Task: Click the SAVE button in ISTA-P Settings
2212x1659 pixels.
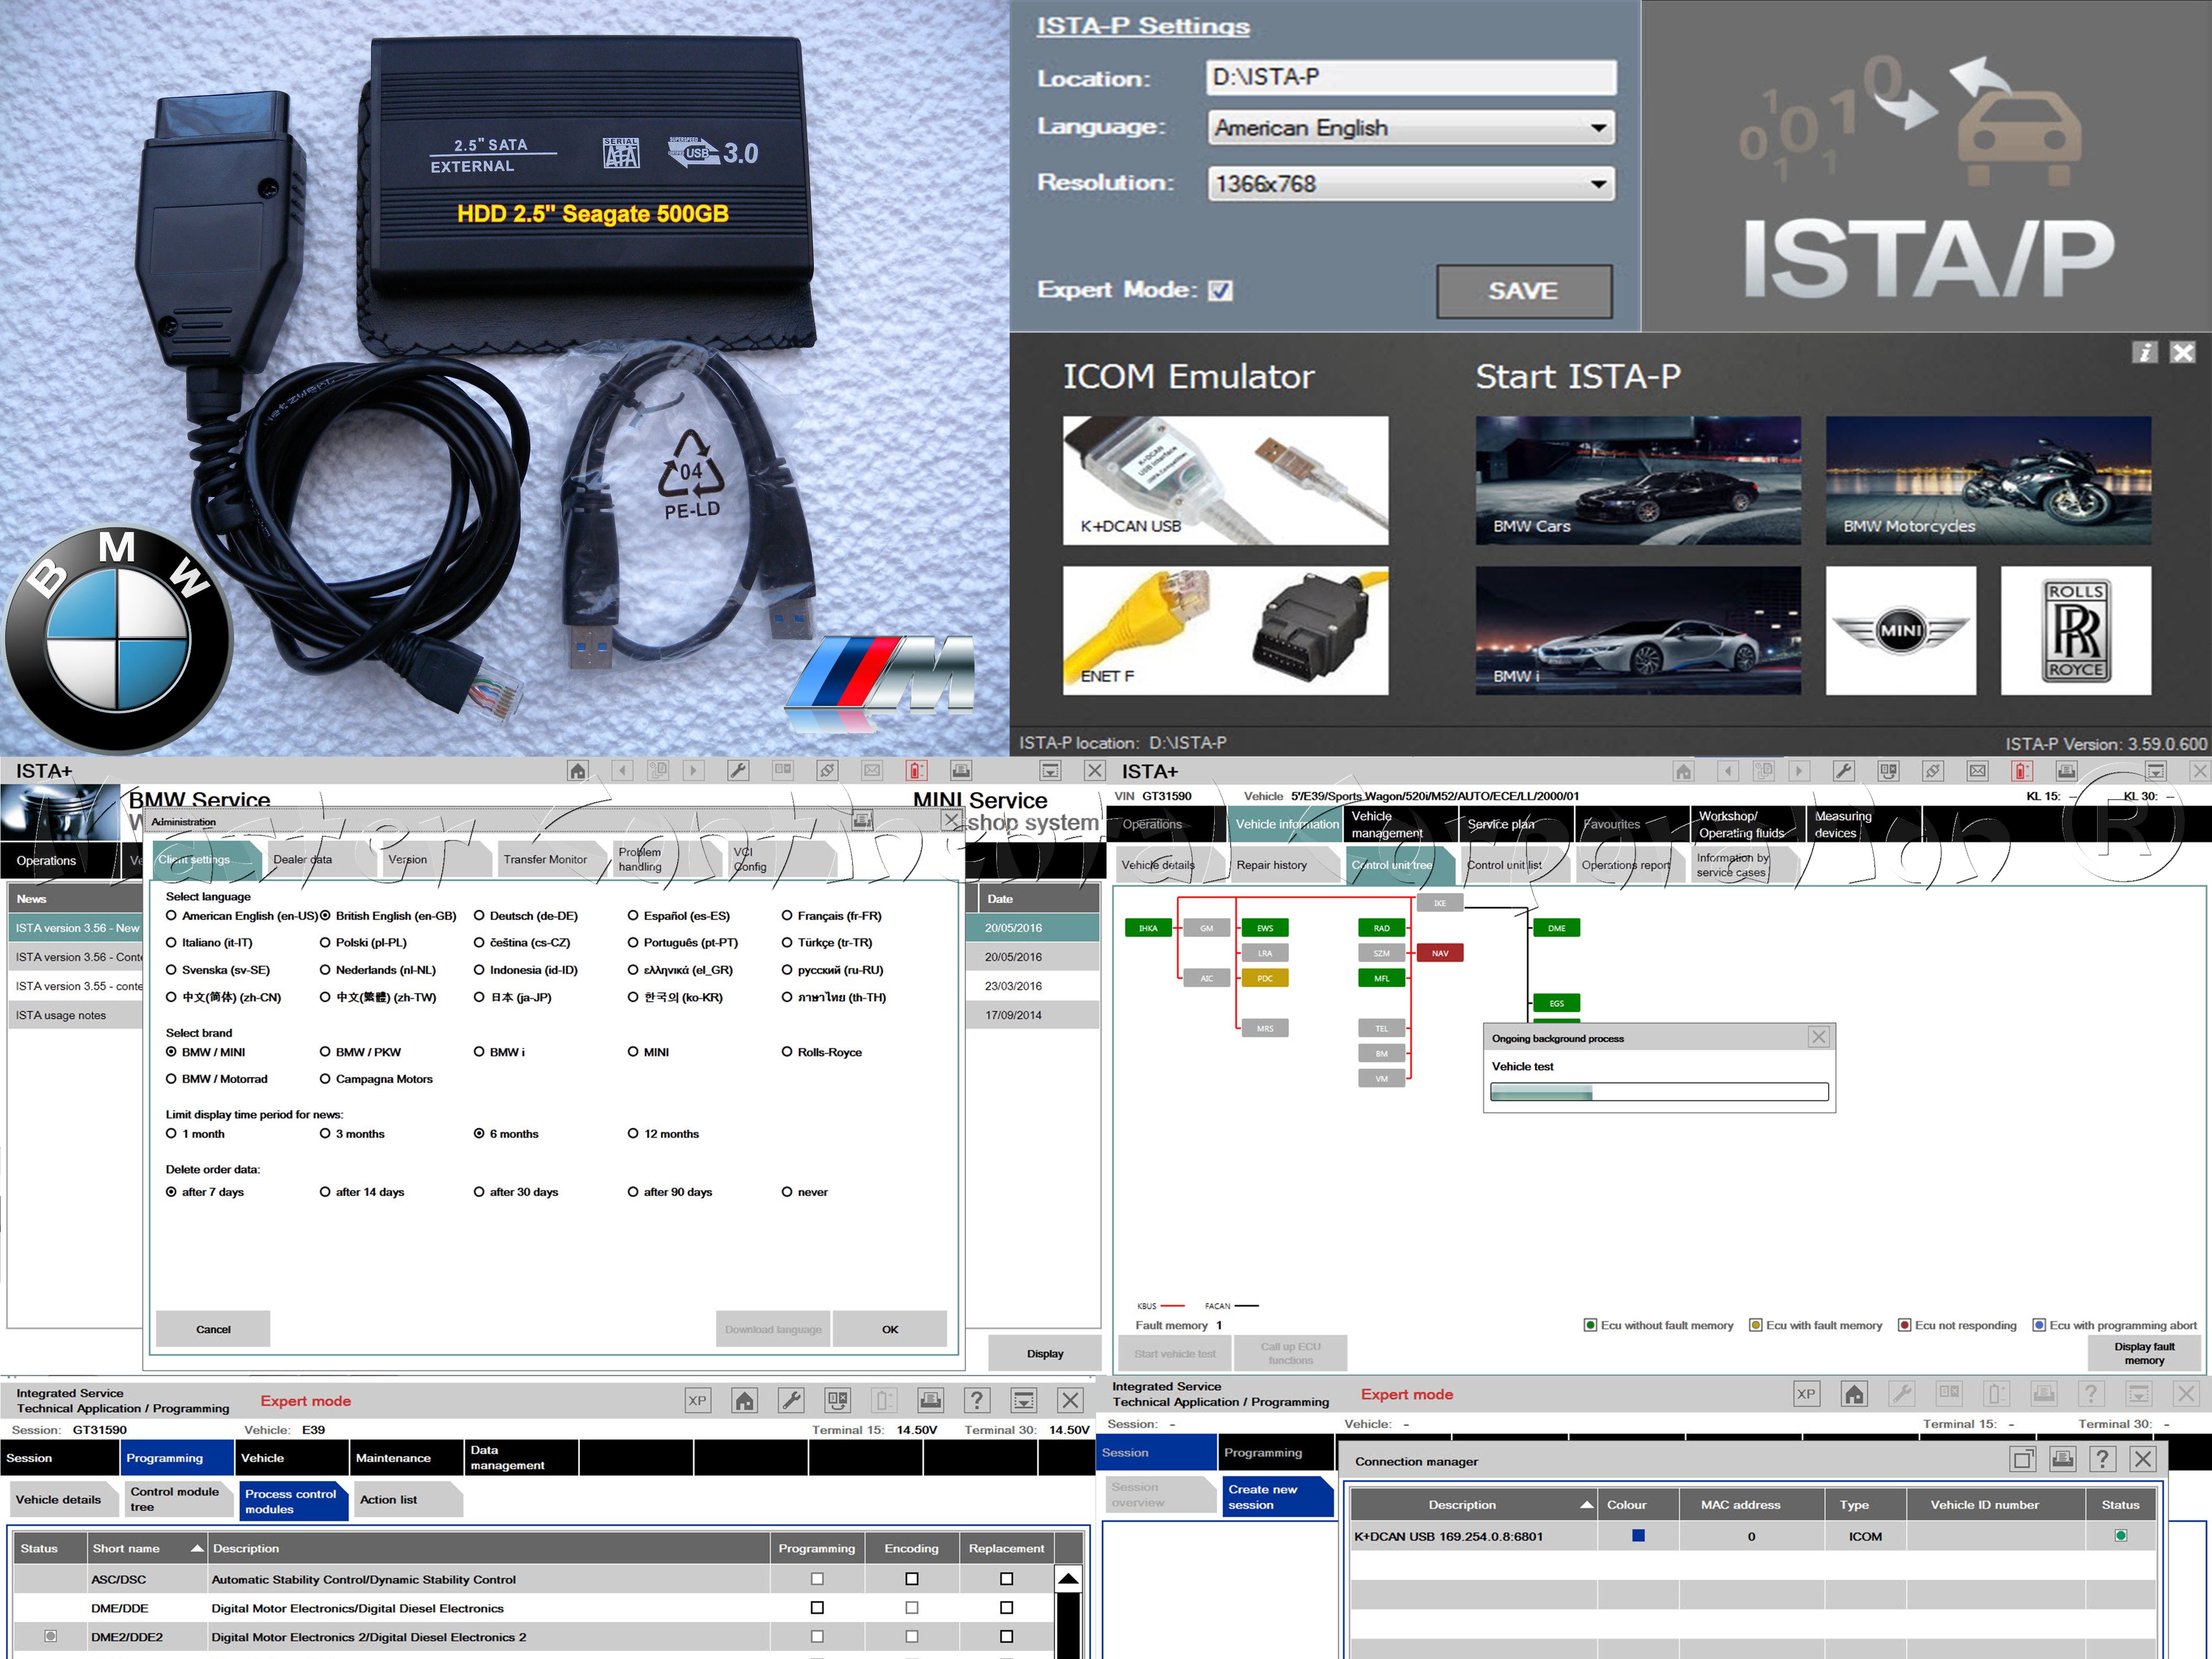Action: click(1524, 291)
